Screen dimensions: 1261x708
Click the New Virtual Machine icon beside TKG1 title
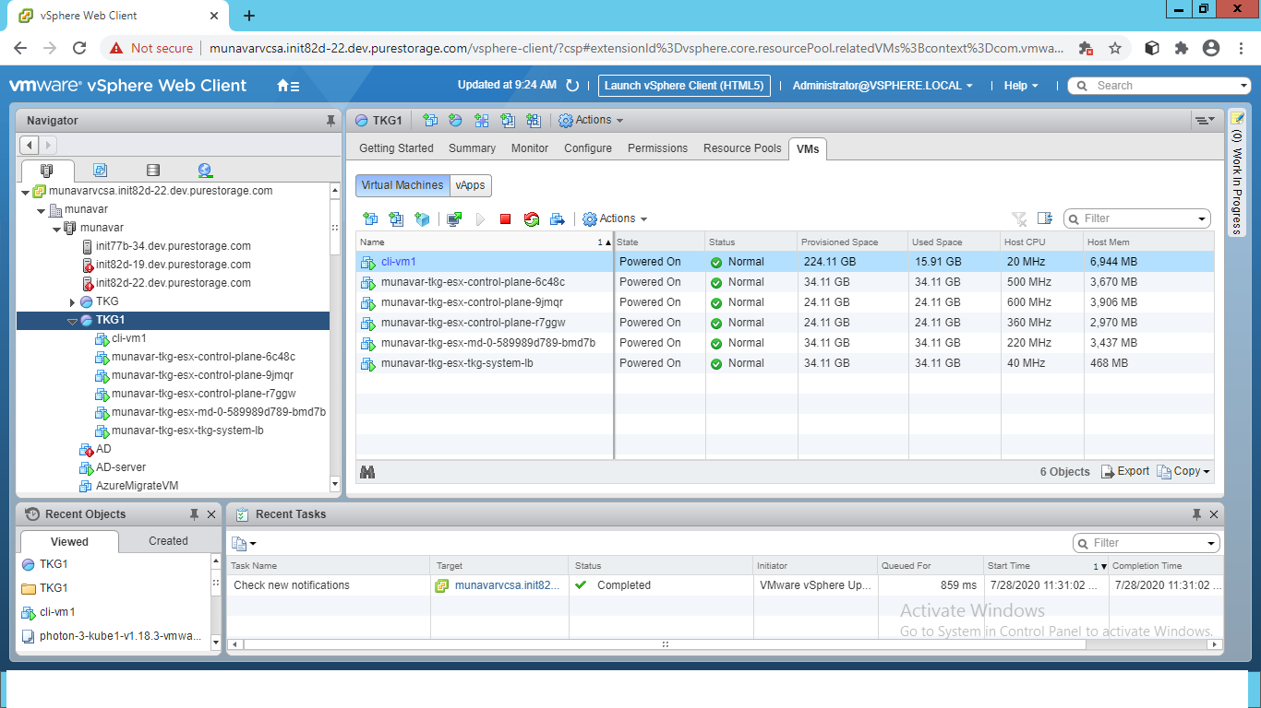pyautogui.click(x=429, y=121)
